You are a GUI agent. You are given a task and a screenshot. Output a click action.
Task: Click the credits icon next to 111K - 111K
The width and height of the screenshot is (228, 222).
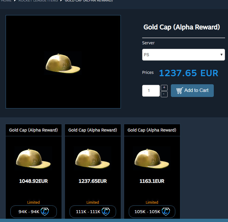coord(106,212)
